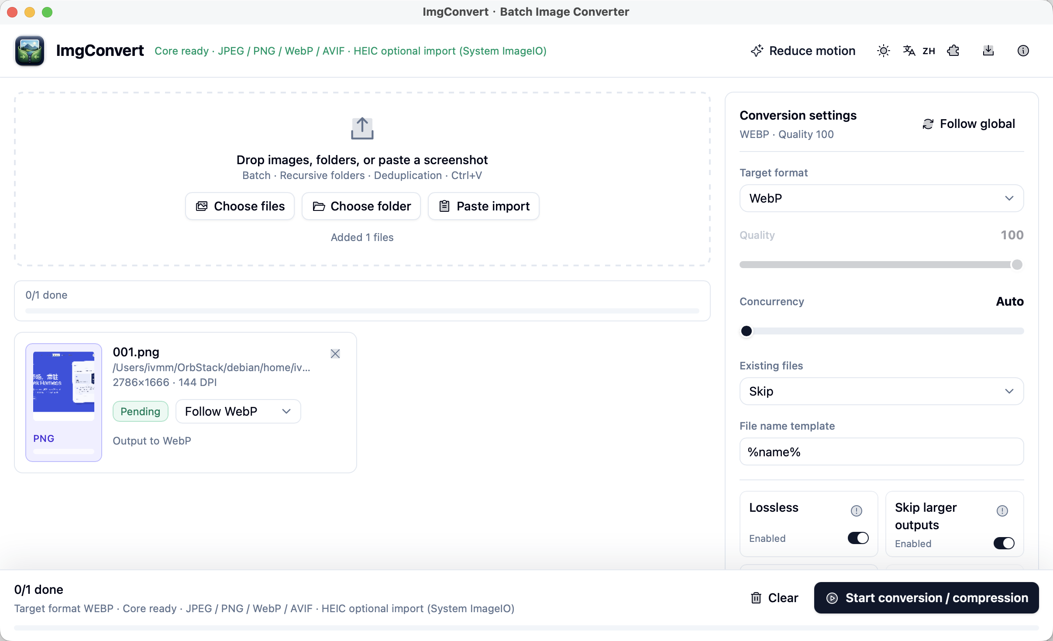Click the 001.png thumbnail preview
This screenshot has height=641, width=1053.
point(64,385)
